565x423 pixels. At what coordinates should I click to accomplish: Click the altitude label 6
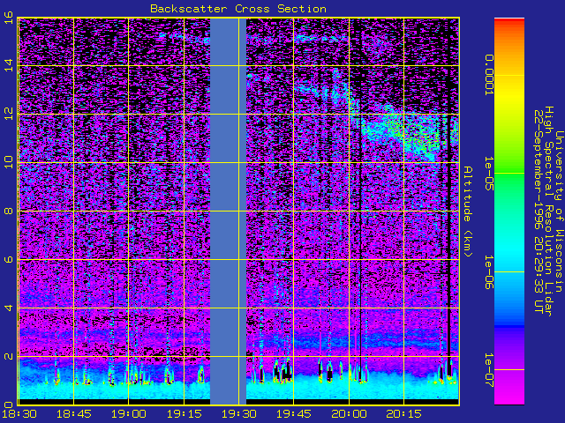click(9, 259)
